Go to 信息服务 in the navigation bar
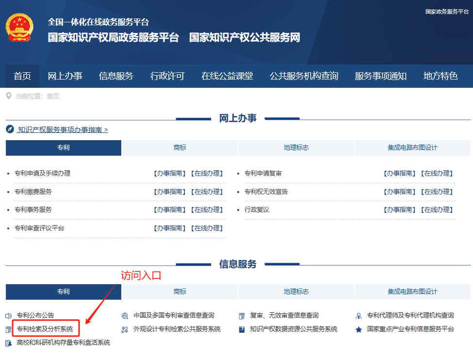473x355 pixels. click(x=116, y=76)
